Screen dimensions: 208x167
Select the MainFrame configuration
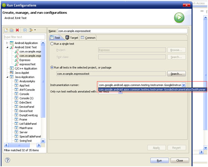(26, 128)
